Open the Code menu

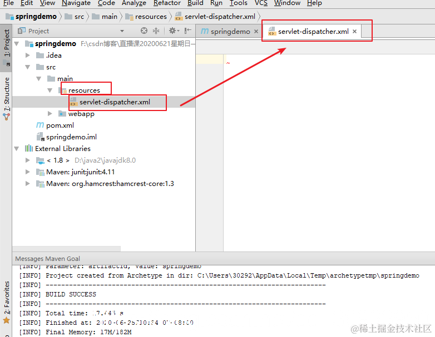pyautogui.click(x=106, y=3)
